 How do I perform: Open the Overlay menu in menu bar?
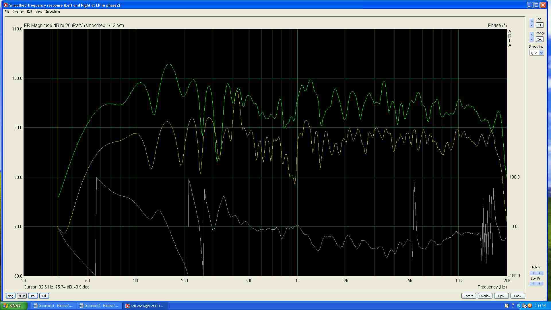(x=18, y=11)
